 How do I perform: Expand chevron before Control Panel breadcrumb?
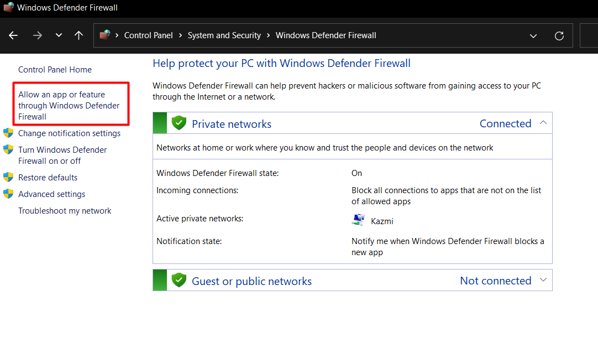117,35
